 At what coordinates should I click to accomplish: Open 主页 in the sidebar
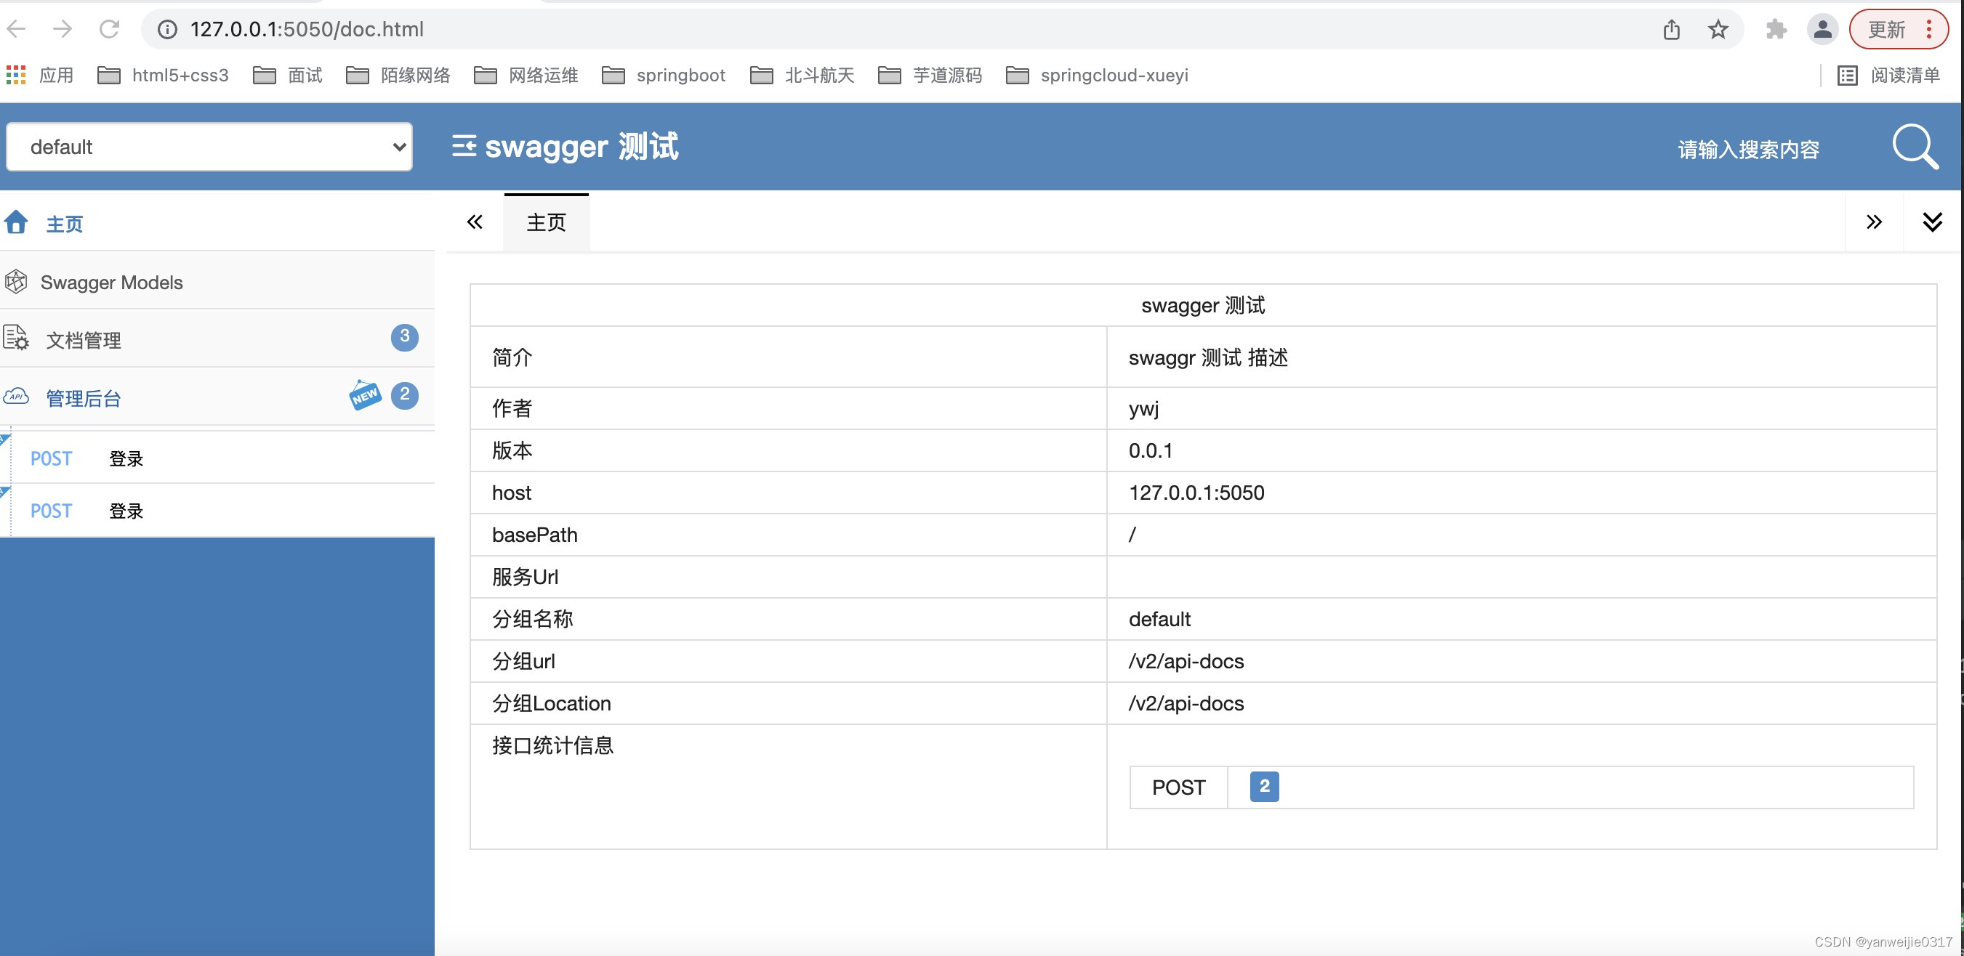pyautogui.click(x=217, y=222)
